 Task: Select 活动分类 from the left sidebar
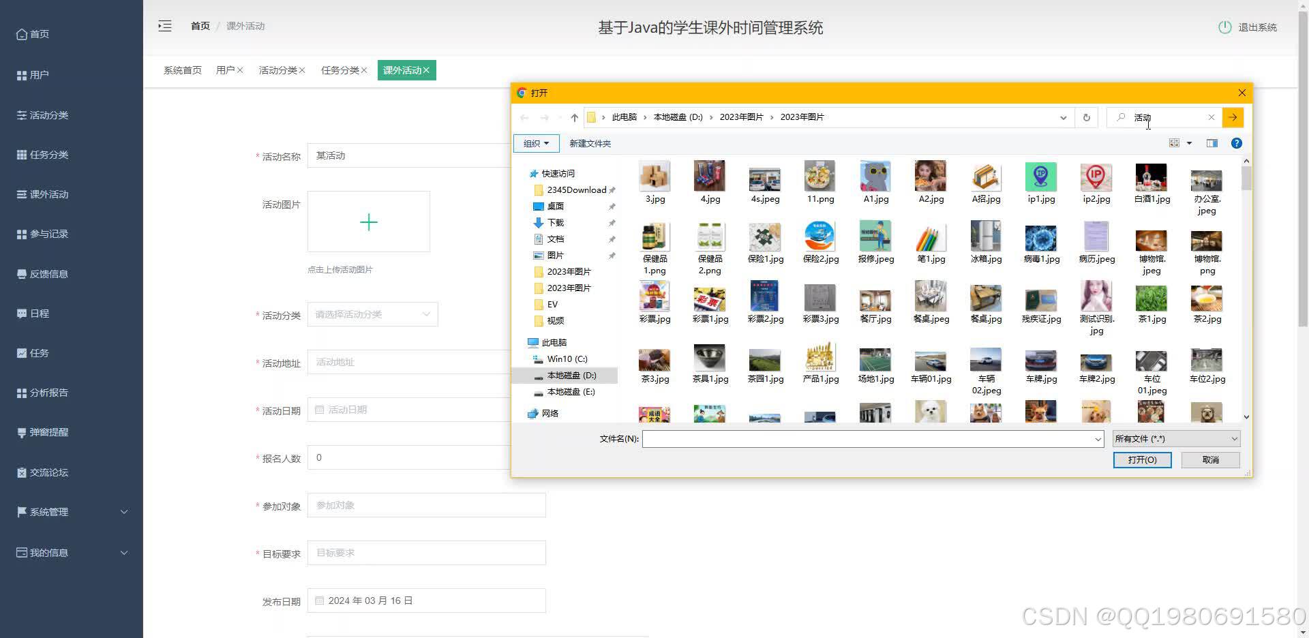coord(48,115)
